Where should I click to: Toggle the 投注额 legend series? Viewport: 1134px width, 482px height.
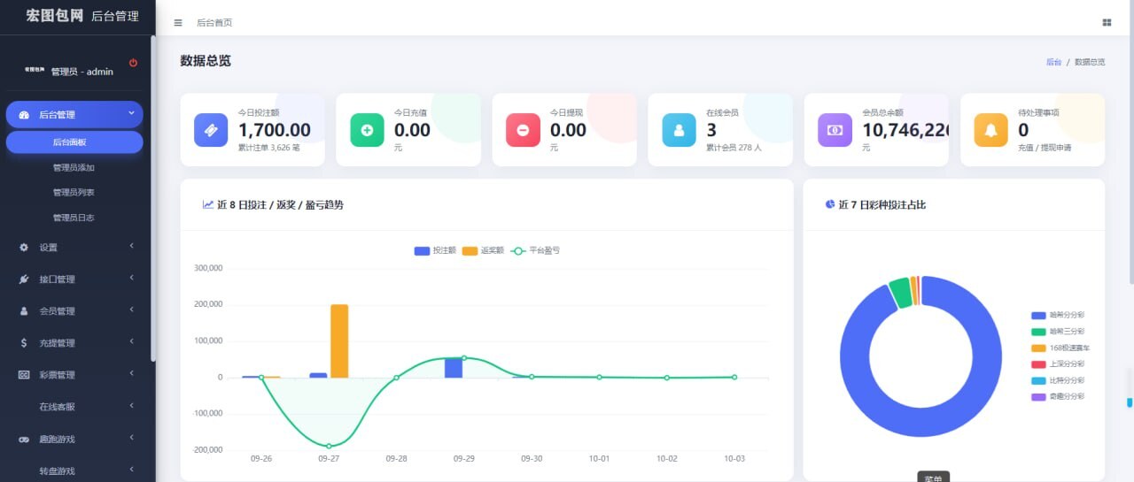click(x=435, y=250)
